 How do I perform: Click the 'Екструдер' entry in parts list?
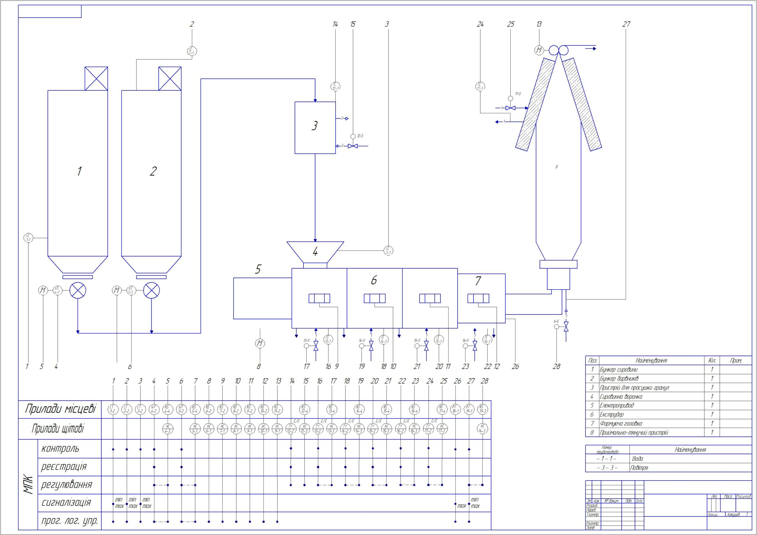[x=612, y=414]
